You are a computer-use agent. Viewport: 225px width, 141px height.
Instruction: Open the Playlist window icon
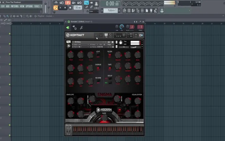click(124, 11)
